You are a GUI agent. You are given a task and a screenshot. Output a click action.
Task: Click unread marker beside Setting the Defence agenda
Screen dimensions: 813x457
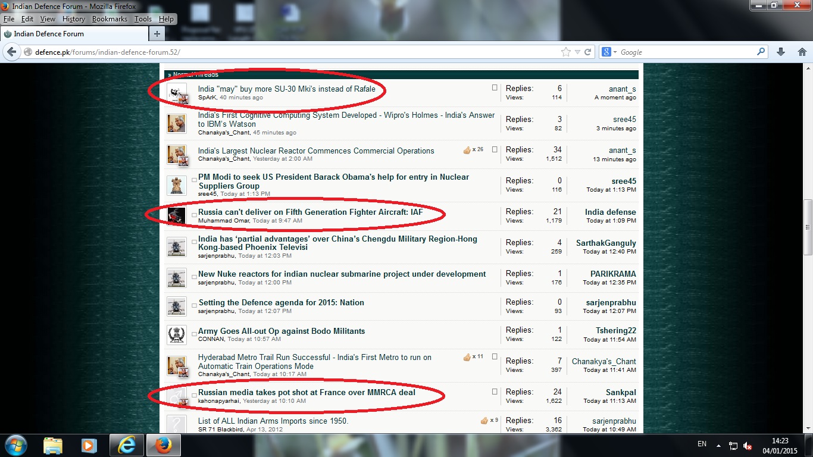click(x=194, y=305)
